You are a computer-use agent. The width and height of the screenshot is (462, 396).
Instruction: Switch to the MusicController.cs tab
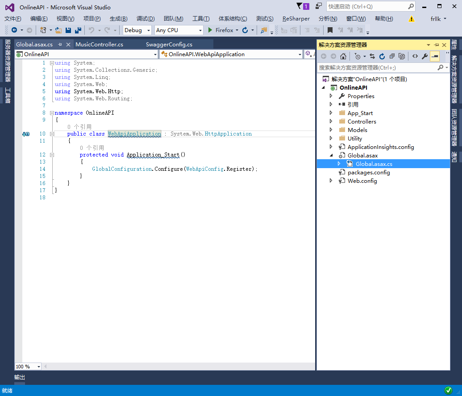click(99, 45)
